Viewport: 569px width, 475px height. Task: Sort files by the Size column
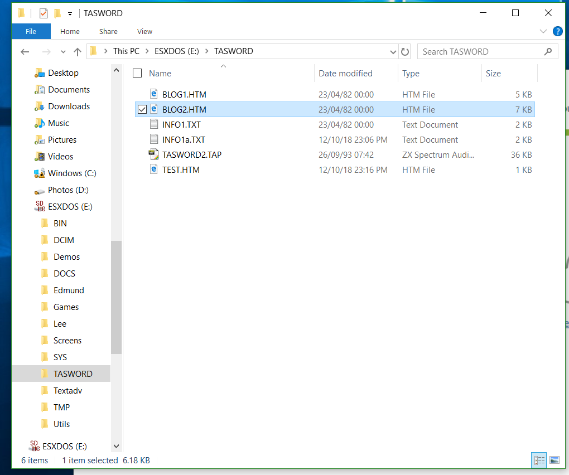[493, 73]
